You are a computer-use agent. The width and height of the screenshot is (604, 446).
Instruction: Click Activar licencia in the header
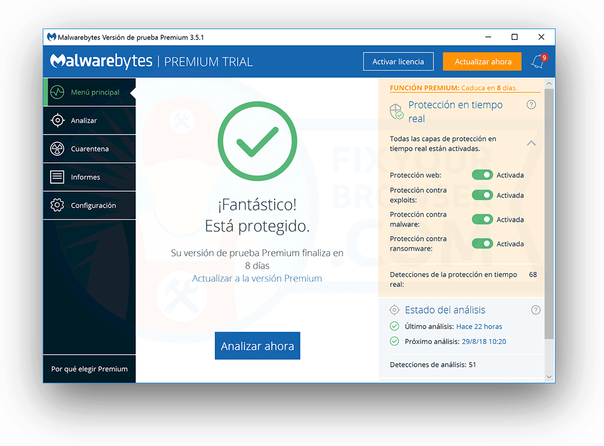tap(398, 62)
